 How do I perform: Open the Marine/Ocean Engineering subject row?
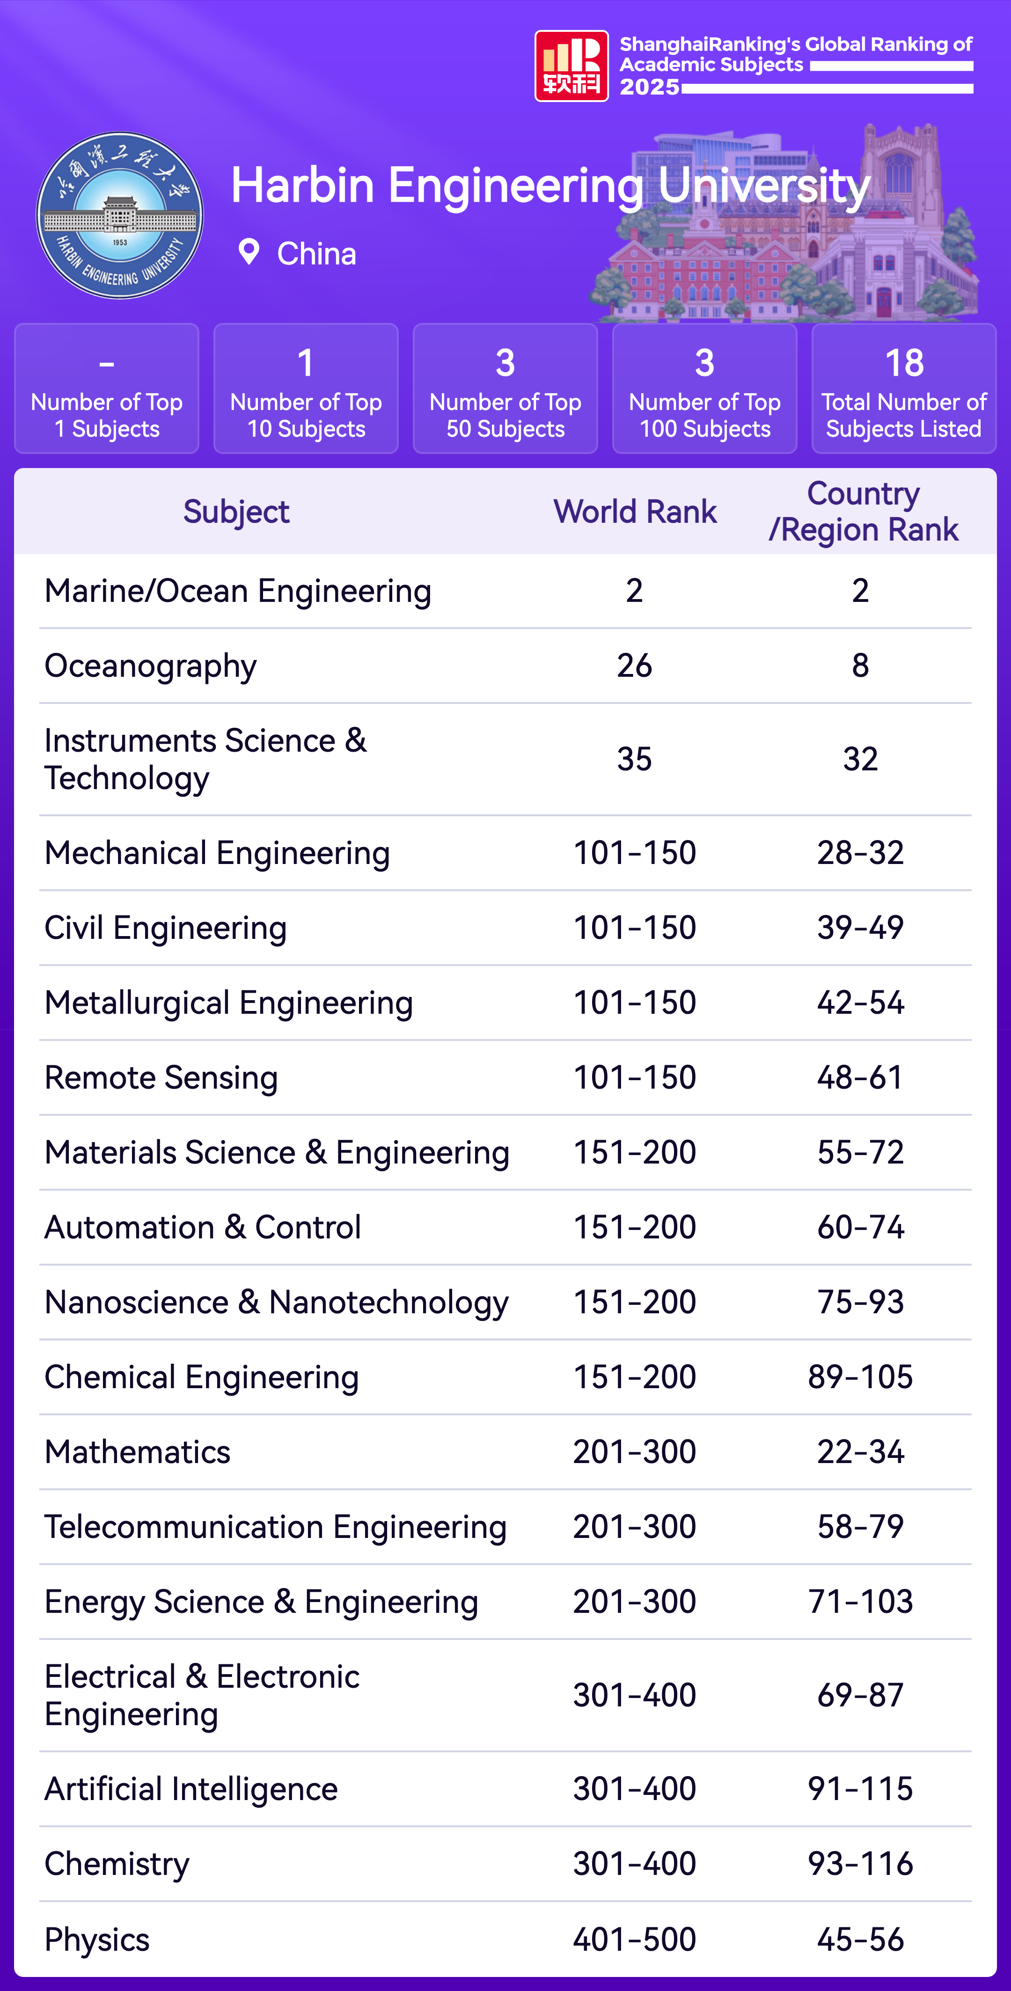click(238, 591)
